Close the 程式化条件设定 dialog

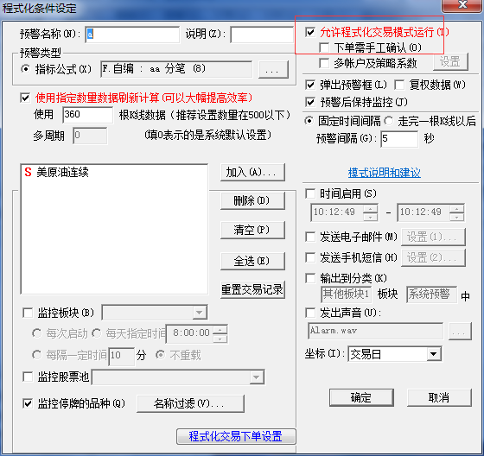click(x=462, y=4)
